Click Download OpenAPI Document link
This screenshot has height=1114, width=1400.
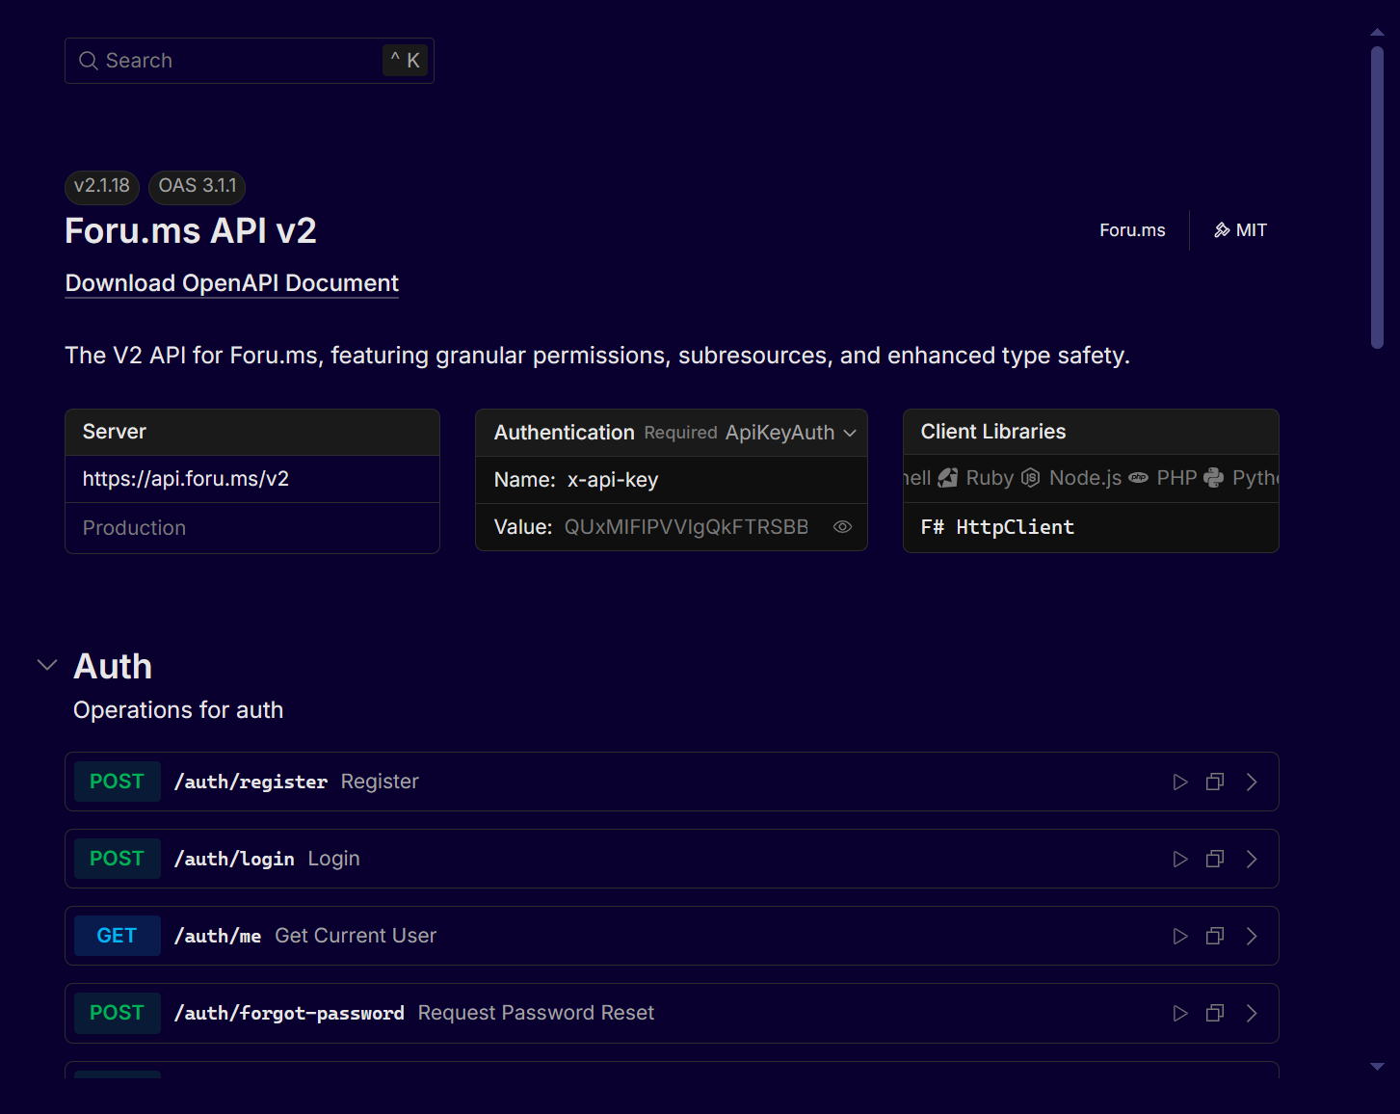coord(231,283)
